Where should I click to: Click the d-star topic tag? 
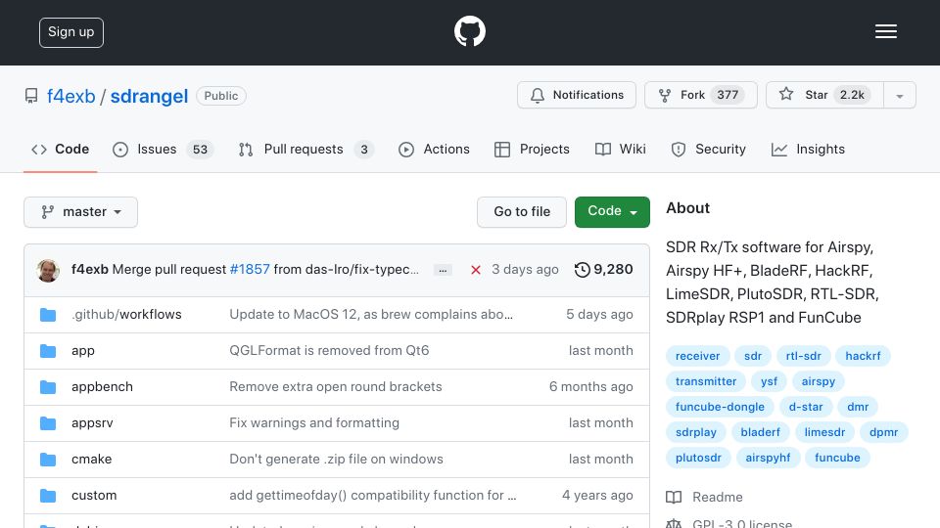tap(806, 407)
